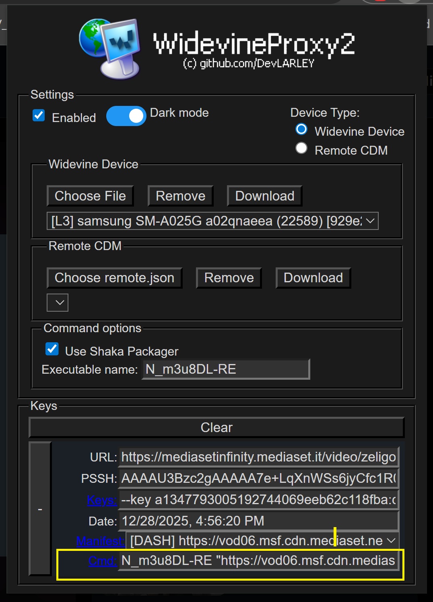Viewport: 433px width, 602px height.
Task: Click Download in the Widevine Device section
Action: click(x=264, y=196)
